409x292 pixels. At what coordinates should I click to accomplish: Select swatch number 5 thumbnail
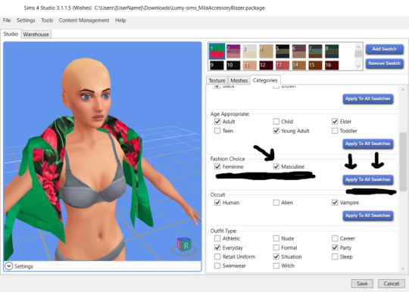coord(283,51)
